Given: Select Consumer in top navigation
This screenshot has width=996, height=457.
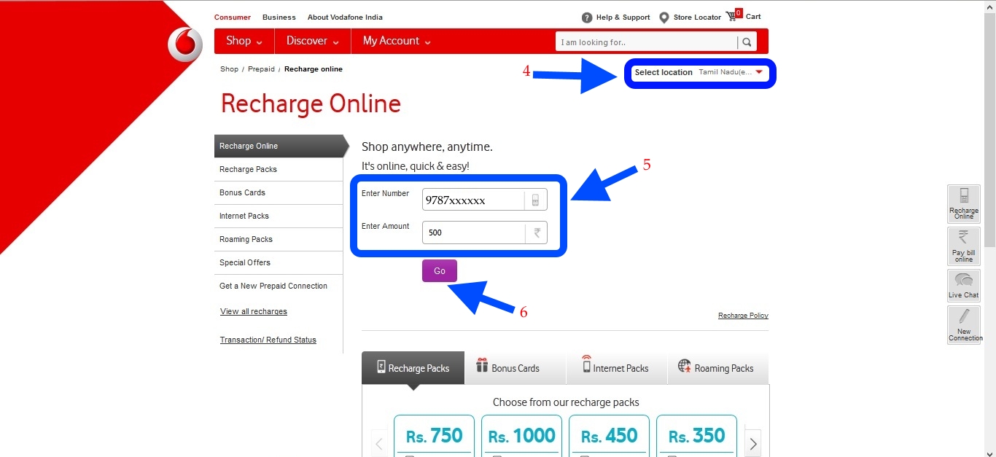Looking at the screenshot, I should point(232,17).
